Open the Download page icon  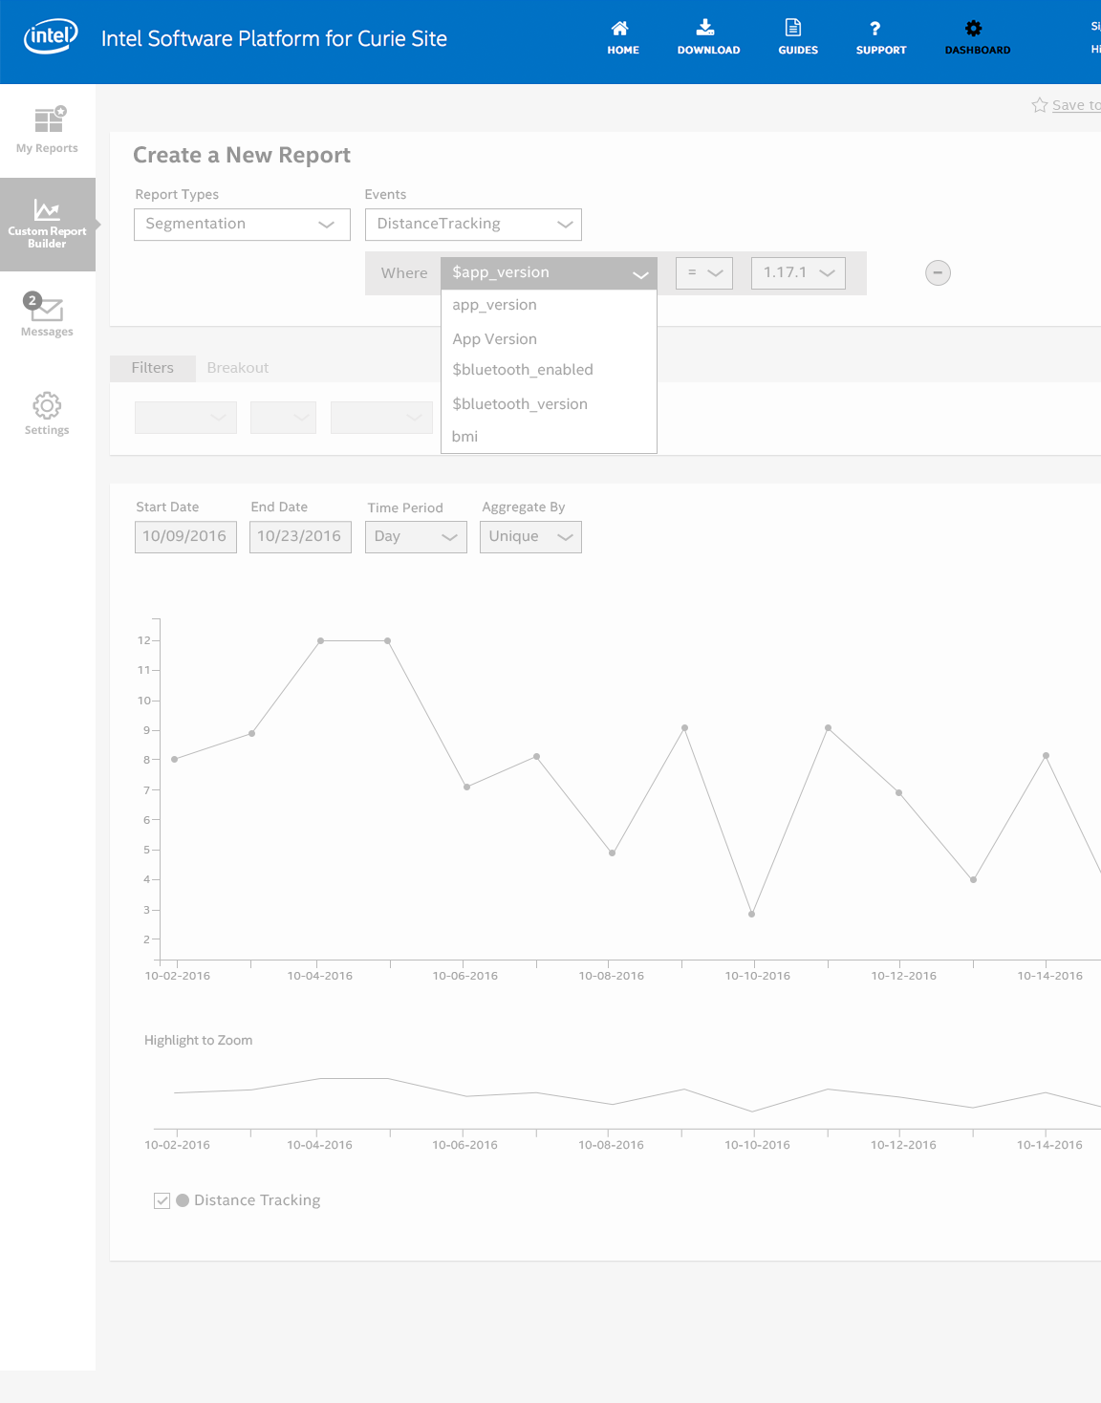click(705, 27)
